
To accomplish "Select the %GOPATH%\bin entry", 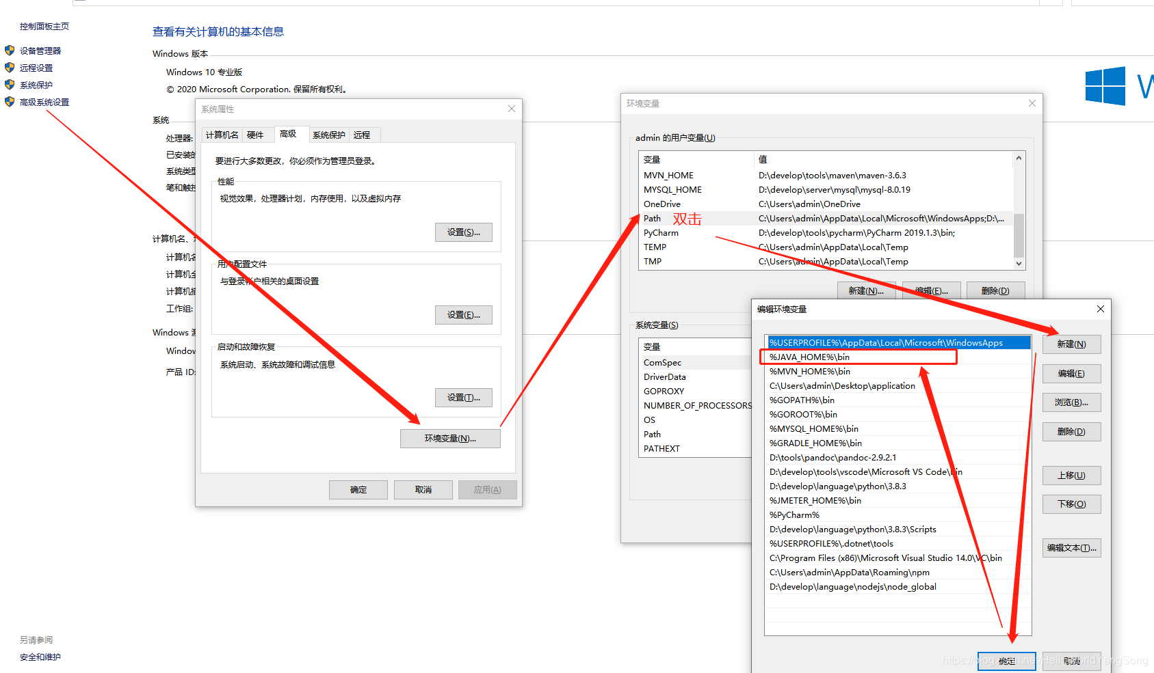I will [x=898, y=400].
